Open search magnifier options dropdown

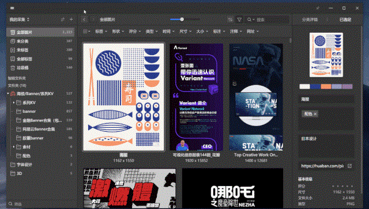pyautogui.click(x=251, y=20)
